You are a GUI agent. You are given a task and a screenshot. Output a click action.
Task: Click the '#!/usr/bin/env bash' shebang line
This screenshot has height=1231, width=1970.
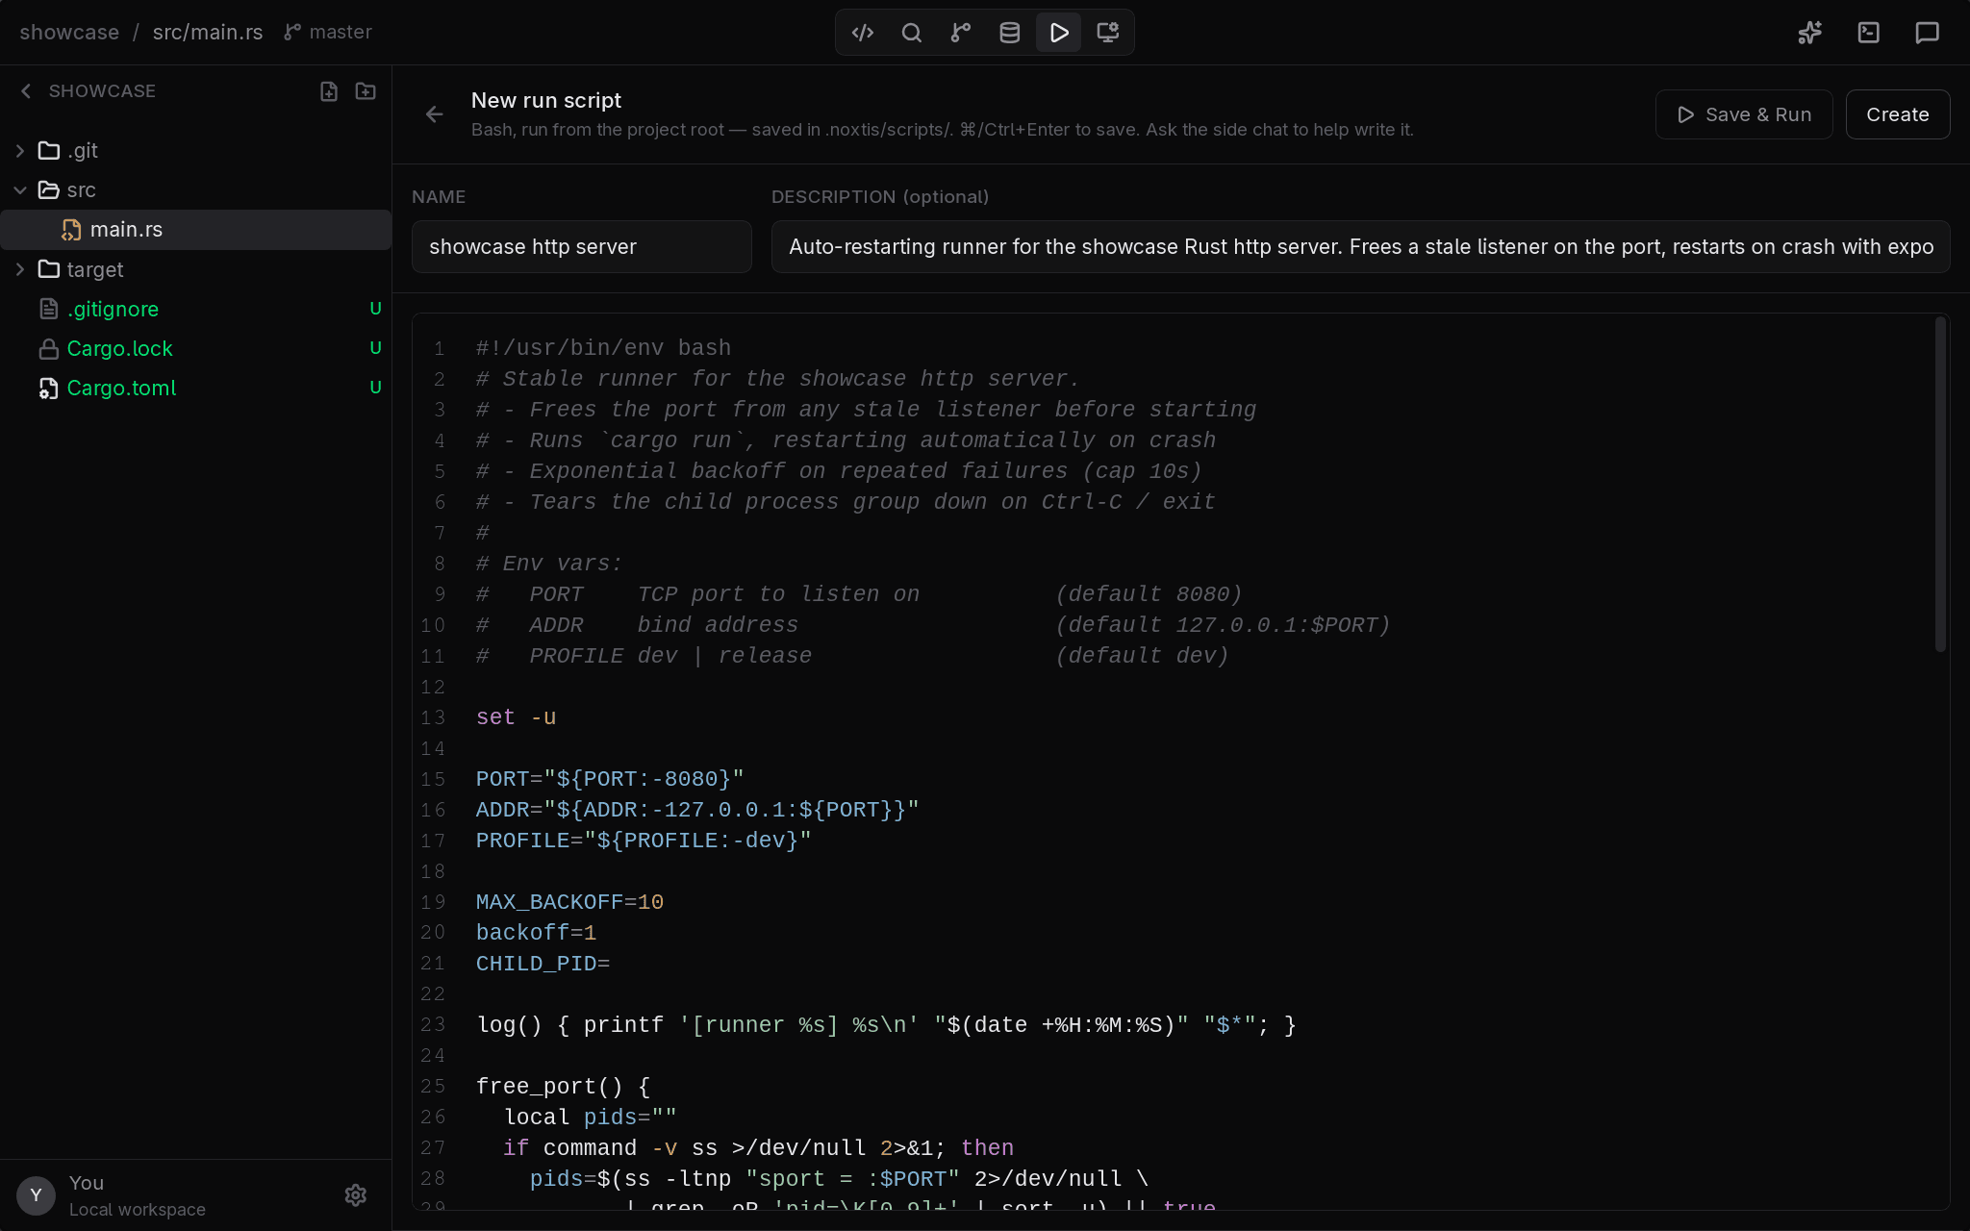coord(603,348)
